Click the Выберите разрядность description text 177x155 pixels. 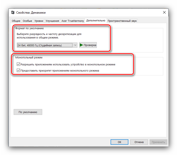49,36
